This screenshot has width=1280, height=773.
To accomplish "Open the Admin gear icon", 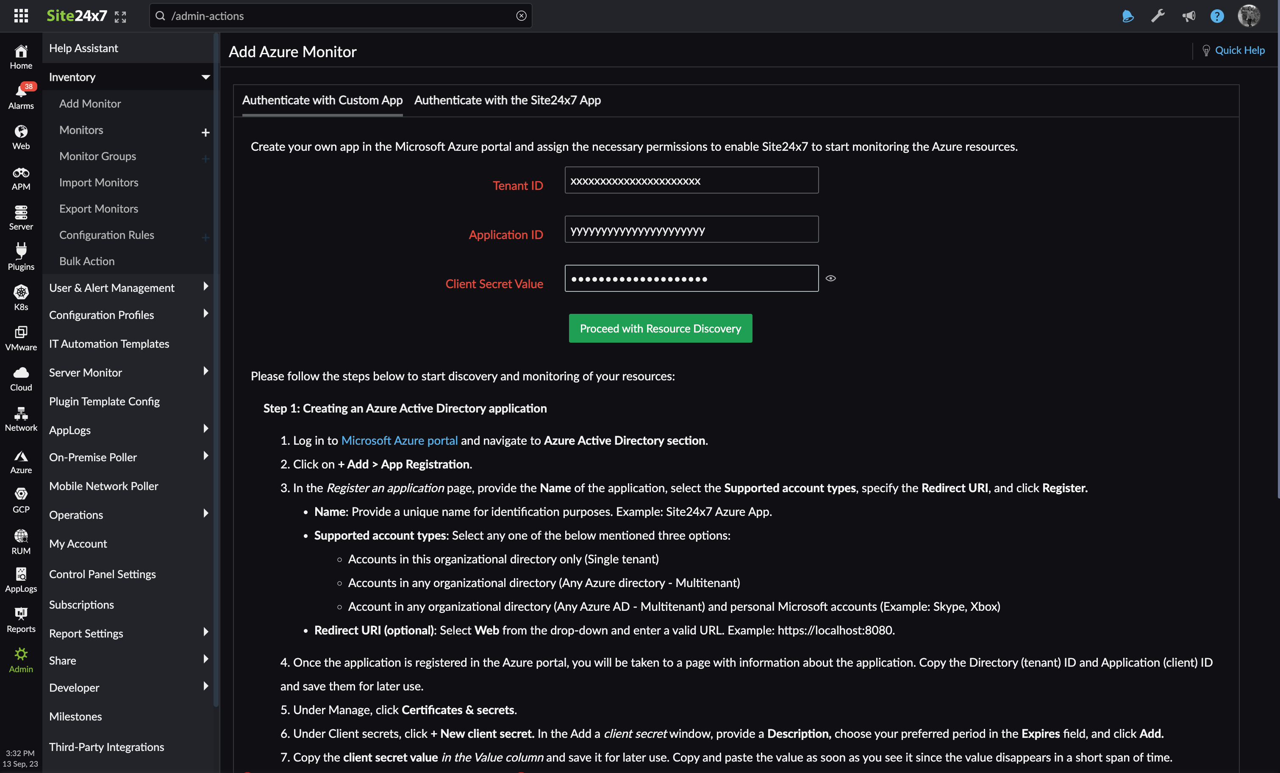I will tap(21, 661).
